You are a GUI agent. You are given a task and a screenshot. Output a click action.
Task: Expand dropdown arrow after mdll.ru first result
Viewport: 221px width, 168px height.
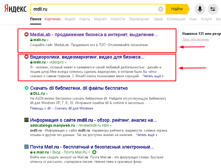pos(48,40)
